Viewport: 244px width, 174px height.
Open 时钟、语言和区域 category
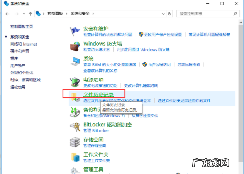pos(25,80)
